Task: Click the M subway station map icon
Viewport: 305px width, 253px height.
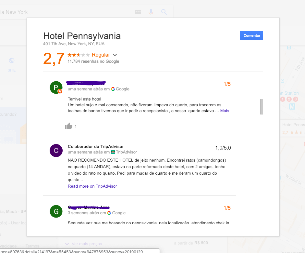Action: pos(292,106)
